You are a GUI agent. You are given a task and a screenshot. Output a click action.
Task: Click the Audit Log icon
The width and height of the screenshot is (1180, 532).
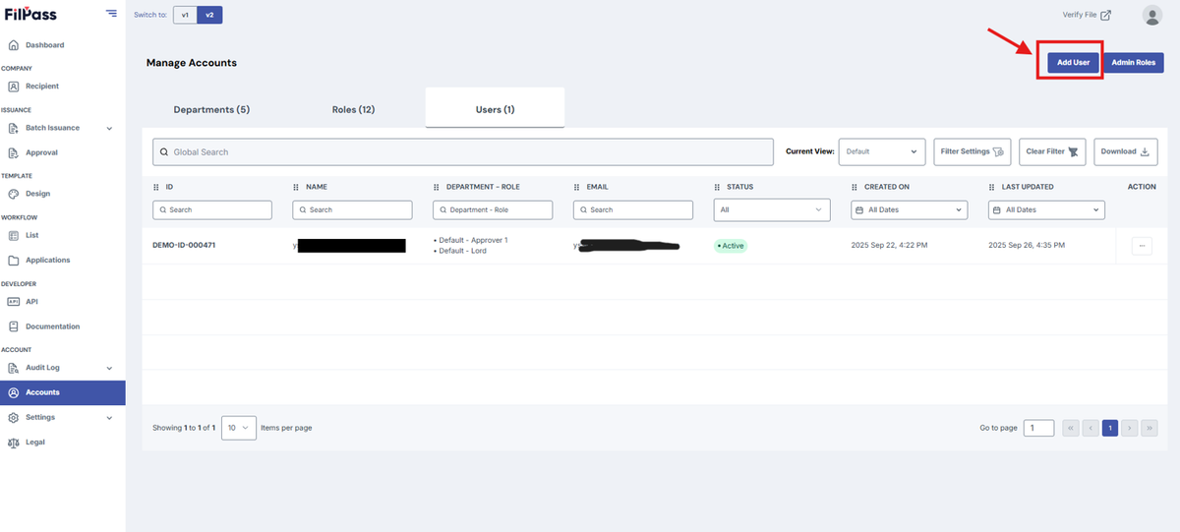tap(14, 368)
